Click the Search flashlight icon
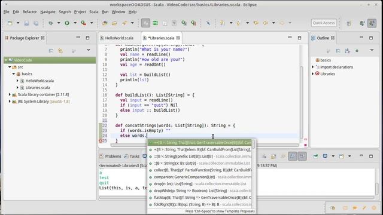 124,23
